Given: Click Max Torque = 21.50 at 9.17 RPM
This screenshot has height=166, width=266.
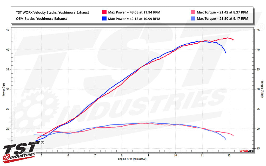Looking at the screenshot, I should point(222,19).
